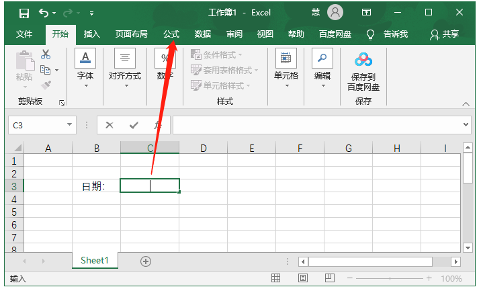Viewport: 481px width, 289px height.
Task: Click the Copy icon
Action: [46, 70]
